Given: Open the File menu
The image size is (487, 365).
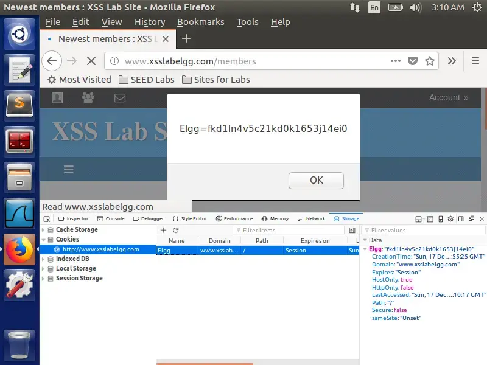Looking at the screenshot, I should pyautogui.click(x=53, y=22).
